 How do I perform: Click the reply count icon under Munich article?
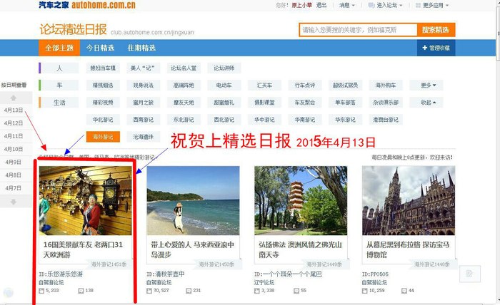pos(404,291)
